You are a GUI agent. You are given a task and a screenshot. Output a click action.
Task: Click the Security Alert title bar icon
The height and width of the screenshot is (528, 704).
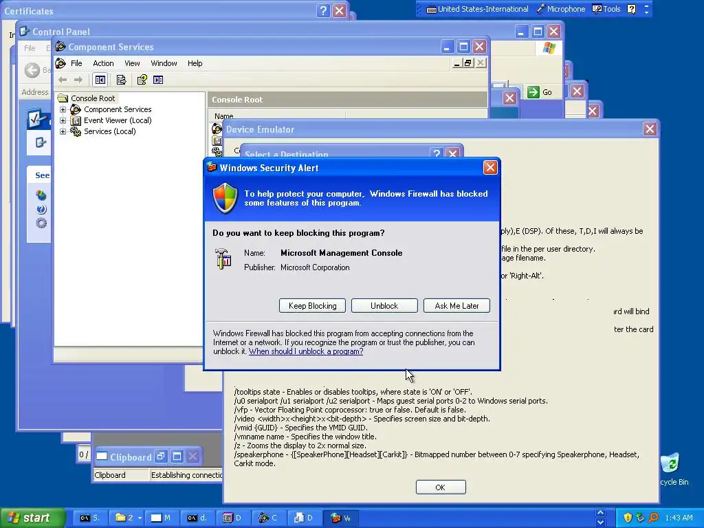coord(212,168)
